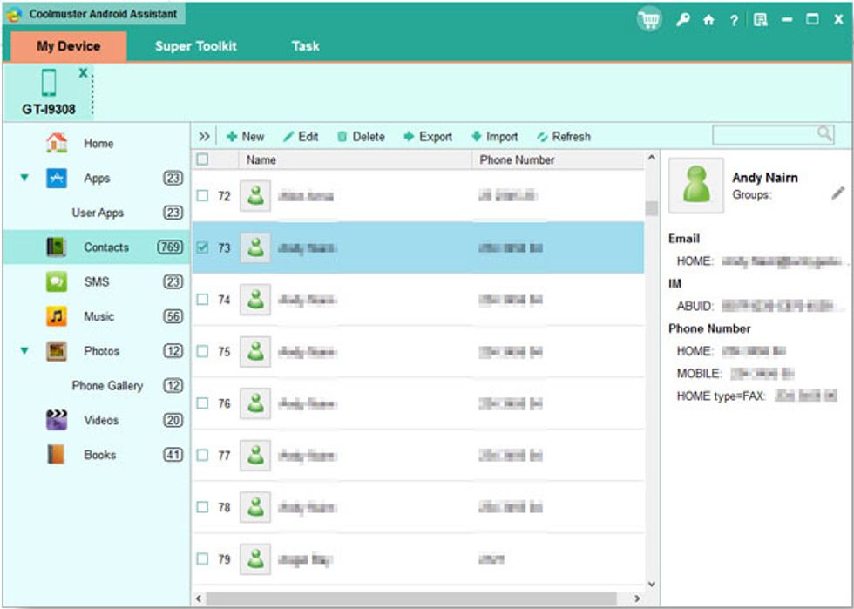Export the selected contacts
Viewport: 854px width, 609px height.
point(429,136)
